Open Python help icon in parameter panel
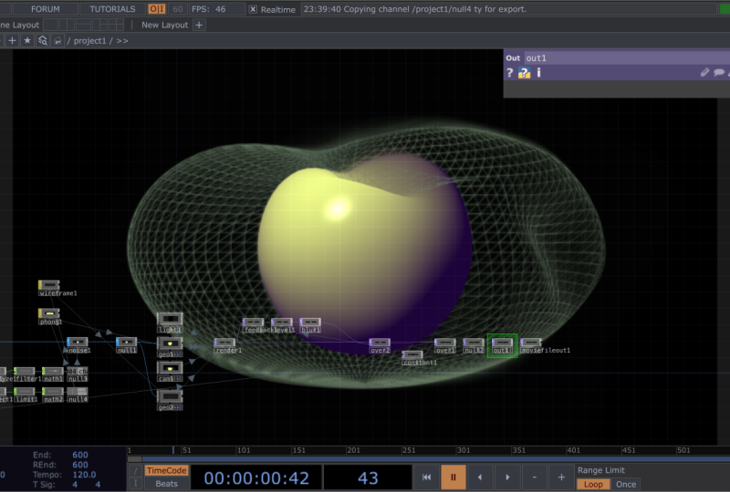 pos(524,73)
